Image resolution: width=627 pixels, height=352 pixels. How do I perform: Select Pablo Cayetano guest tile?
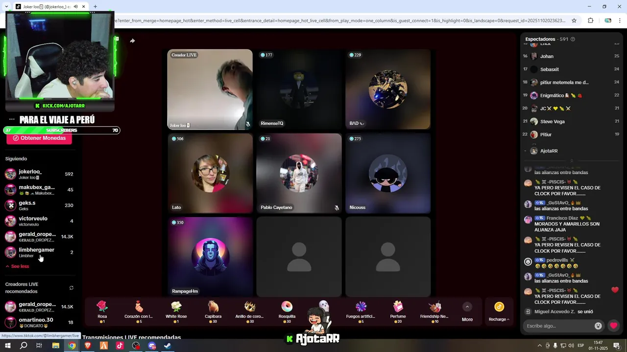299,173
